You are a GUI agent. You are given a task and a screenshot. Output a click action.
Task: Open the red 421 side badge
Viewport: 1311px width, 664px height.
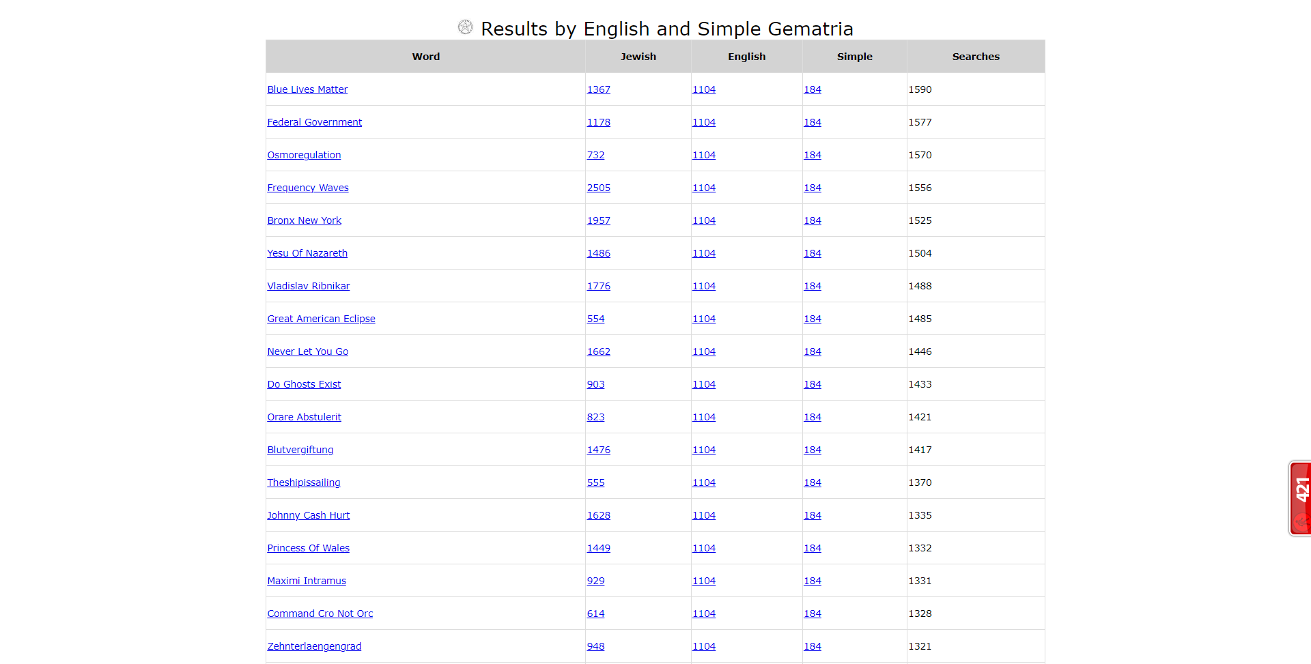tap(1300, 498)
